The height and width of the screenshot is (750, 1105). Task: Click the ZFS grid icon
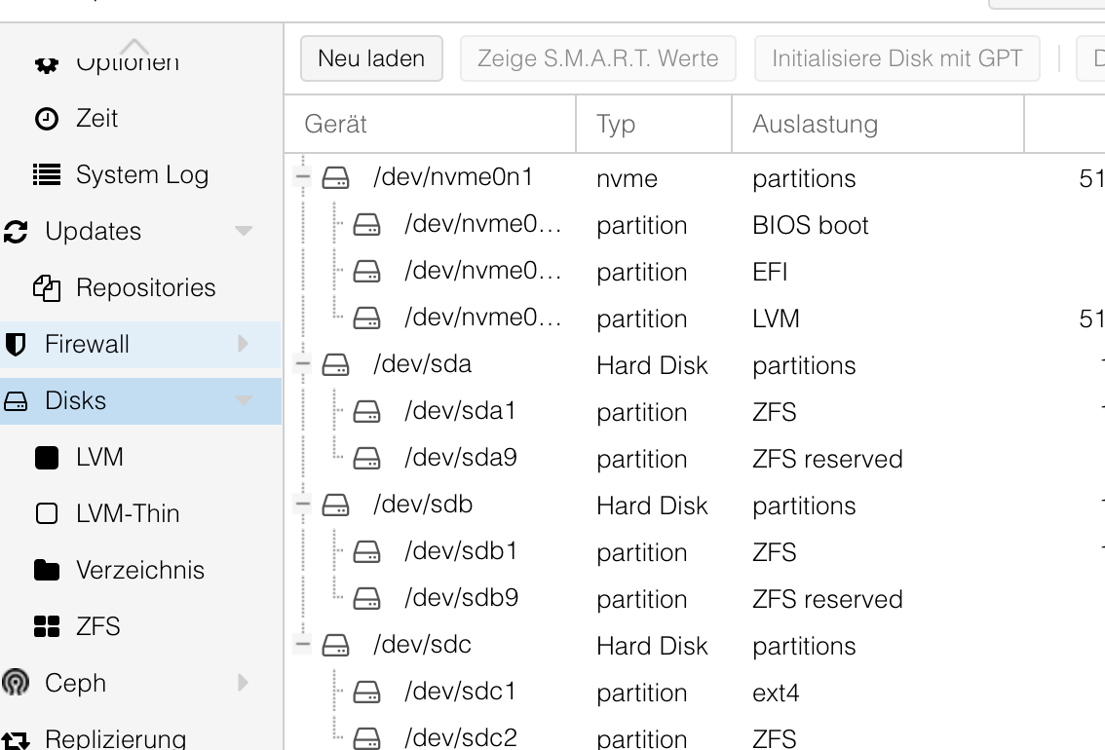46,626
